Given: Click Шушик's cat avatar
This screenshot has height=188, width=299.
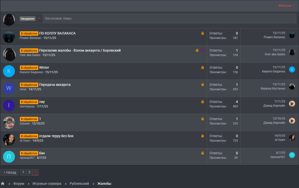Looking at the screenshot, I should 9,123.
